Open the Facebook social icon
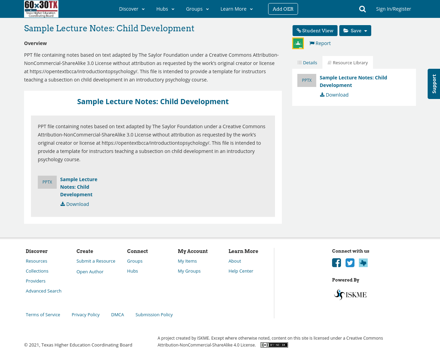440x352 pixels. click(337, 263)
